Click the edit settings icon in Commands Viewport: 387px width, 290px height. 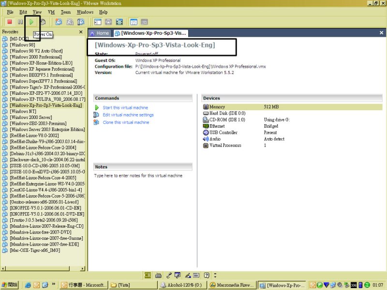[x=96, y=115]
